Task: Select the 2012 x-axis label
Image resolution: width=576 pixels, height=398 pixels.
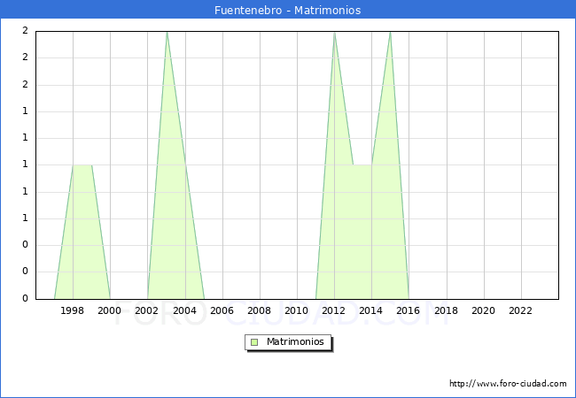Action: coord(333,310)
